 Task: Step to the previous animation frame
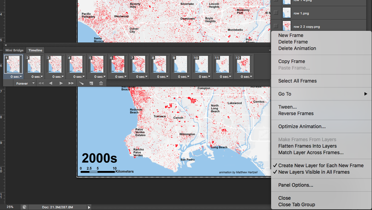(x=50, y=83)
